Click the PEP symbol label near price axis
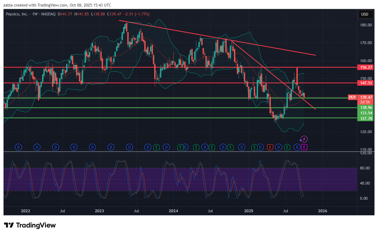 click(x=352, y=97)
